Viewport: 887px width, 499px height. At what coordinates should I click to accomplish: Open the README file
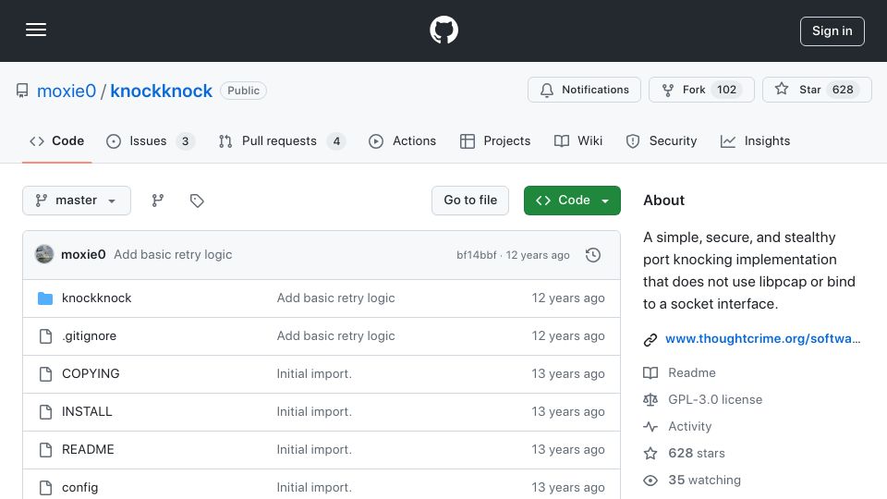(x=88, y=450)
